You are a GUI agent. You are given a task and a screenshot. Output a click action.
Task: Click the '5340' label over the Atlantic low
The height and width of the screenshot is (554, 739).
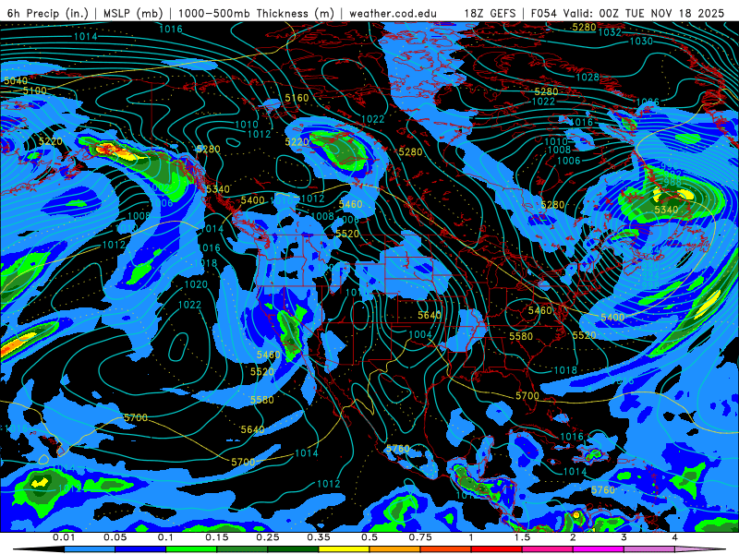(666, 210)
